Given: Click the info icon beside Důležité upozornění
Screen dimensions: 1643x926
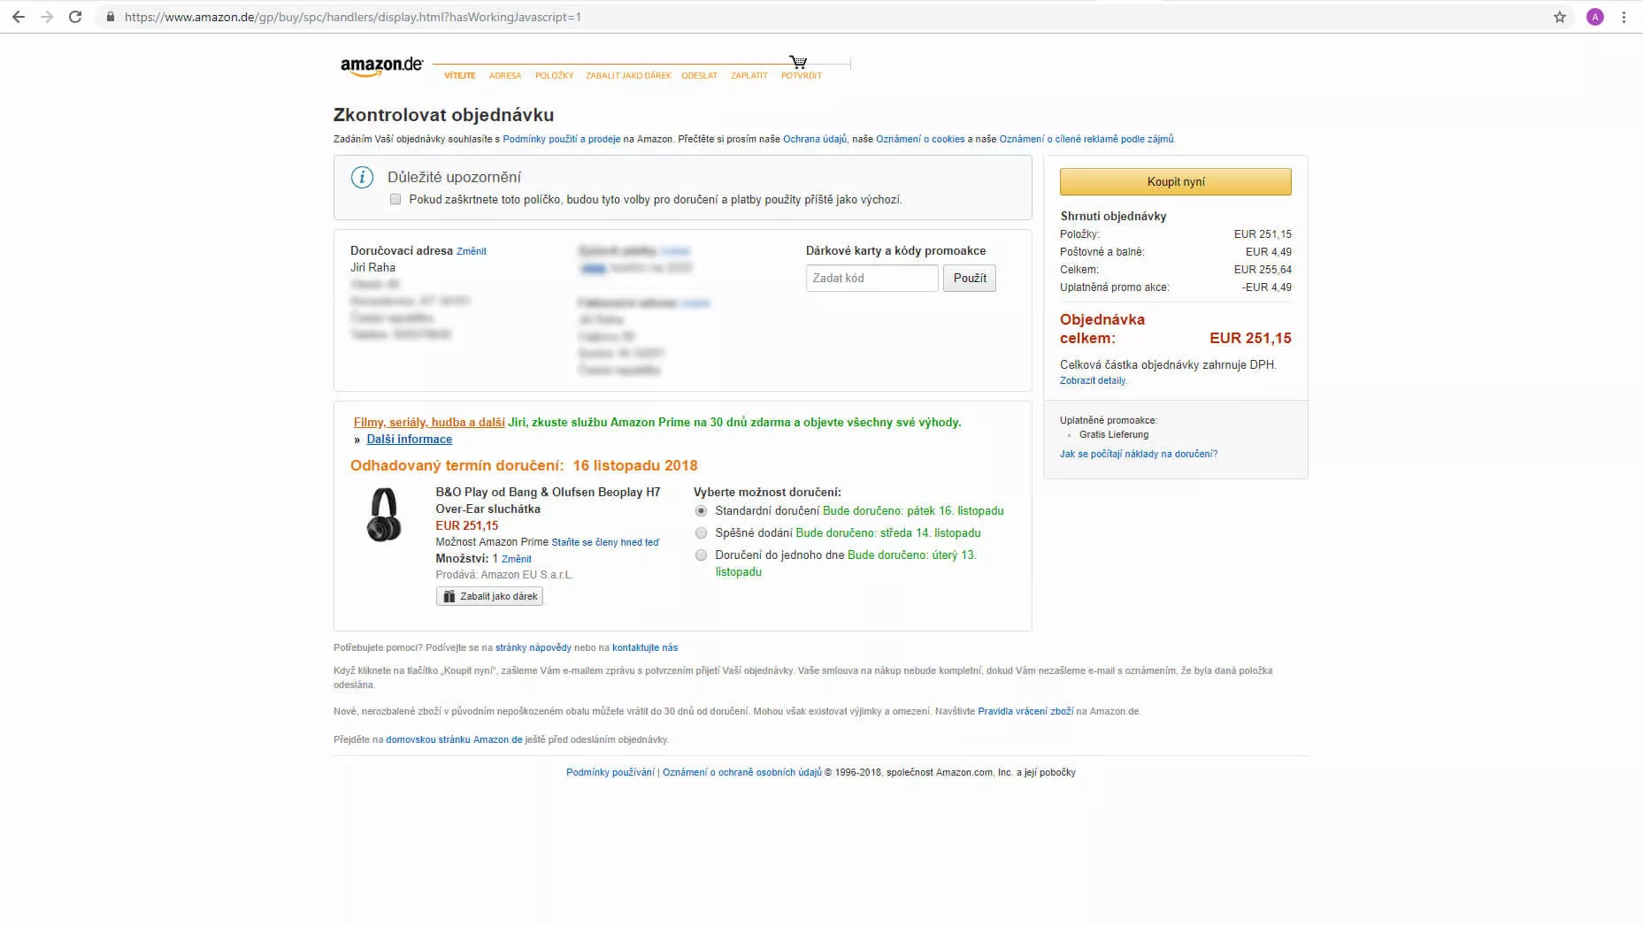Looking at the screenshot, I should (362, 177).
